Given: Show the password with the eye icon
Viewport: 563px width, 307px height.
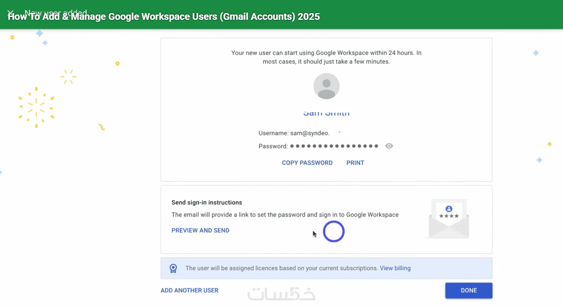Looking at the screenshot, I should click(x=389, y=146).
